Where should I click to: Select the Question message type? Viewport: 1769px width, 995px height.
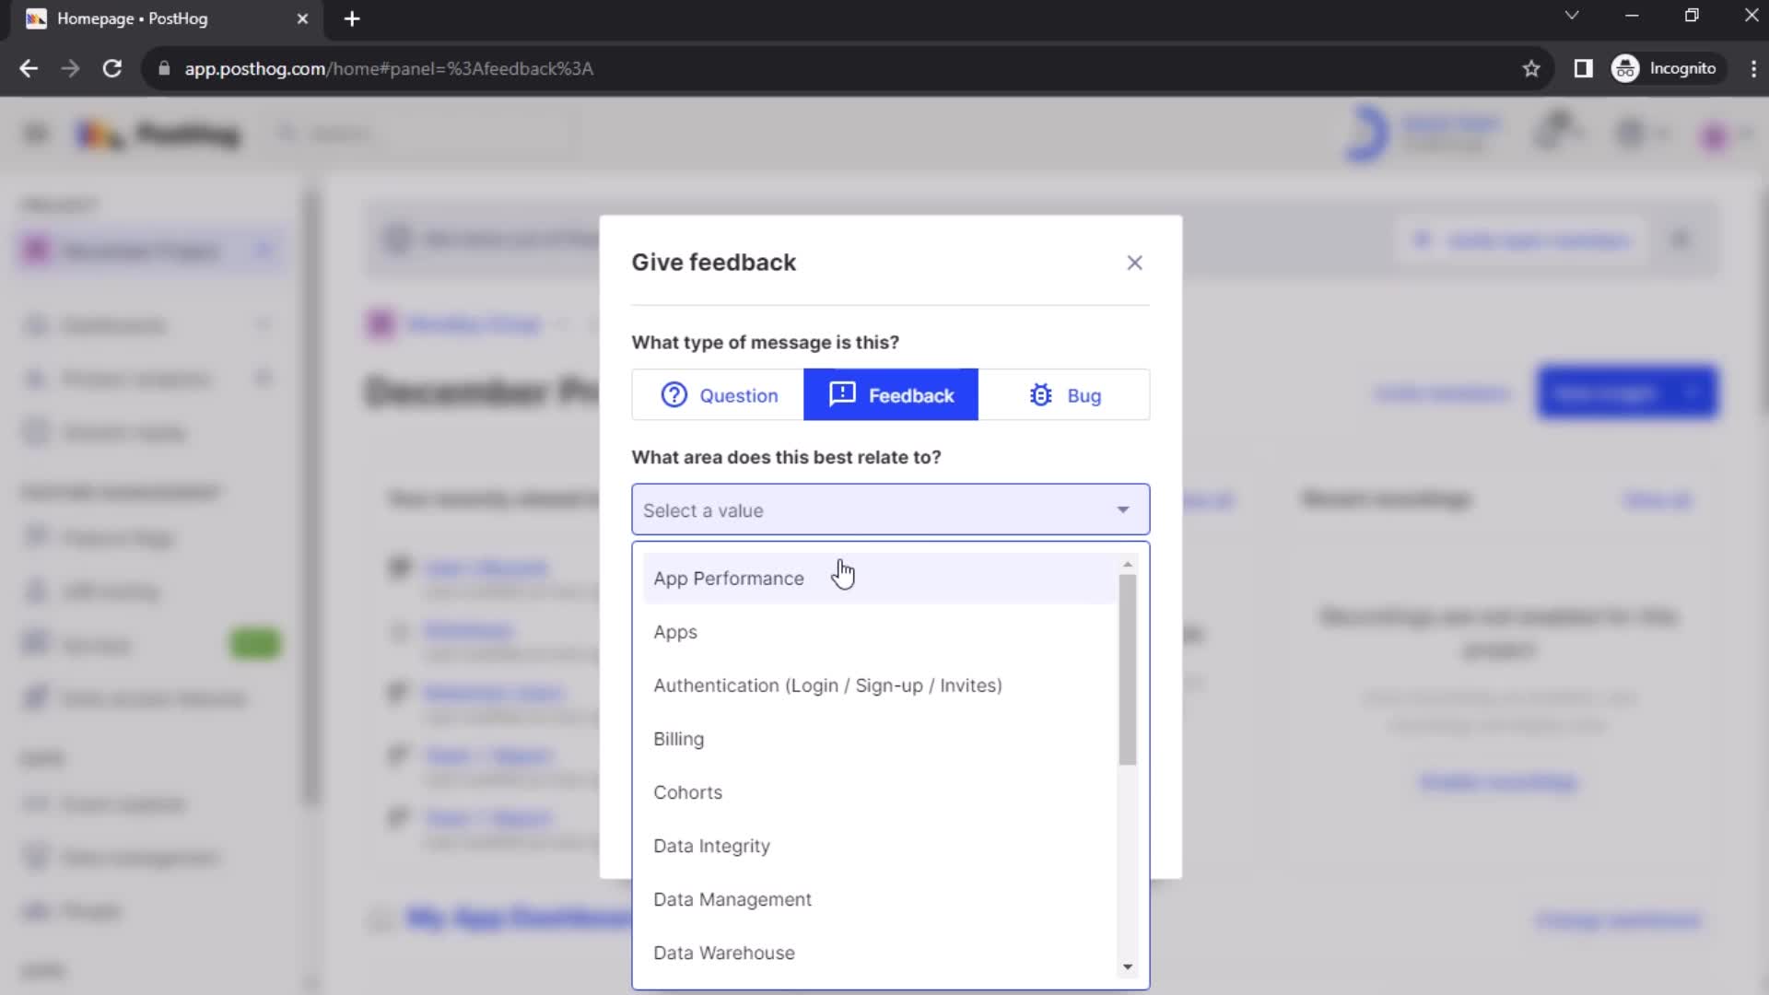tap(718, 395)
